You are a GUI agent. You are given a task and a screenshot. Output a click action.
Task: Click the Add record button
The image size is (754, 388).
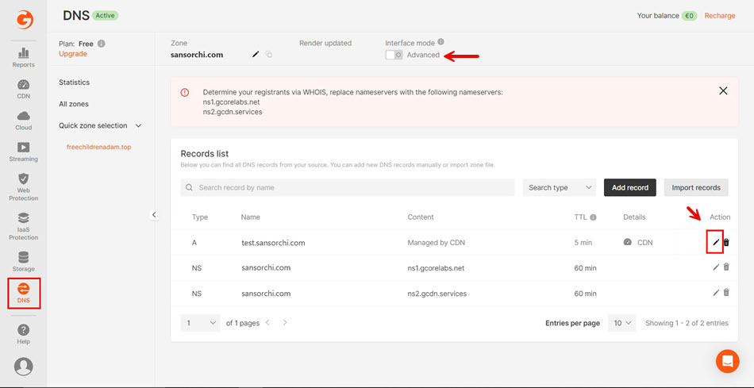630,188
